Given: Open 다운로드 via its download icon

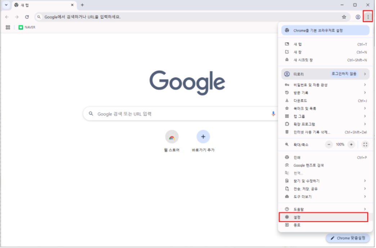Looking at the screenshot, I should (x=287, y=101).
